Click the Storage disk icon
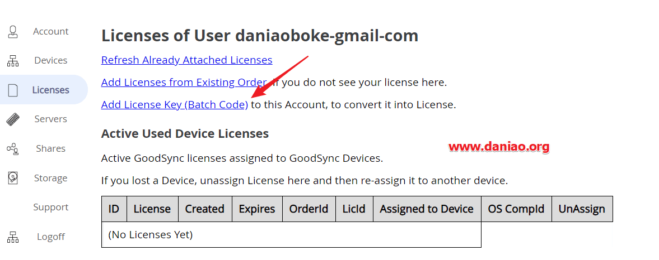This screenshot has width=659, height=260. coord(13,178)
